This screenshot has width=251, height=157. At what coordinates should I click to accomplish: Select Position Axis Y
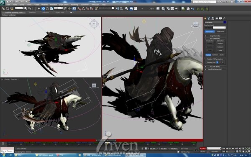coord(220,62)
